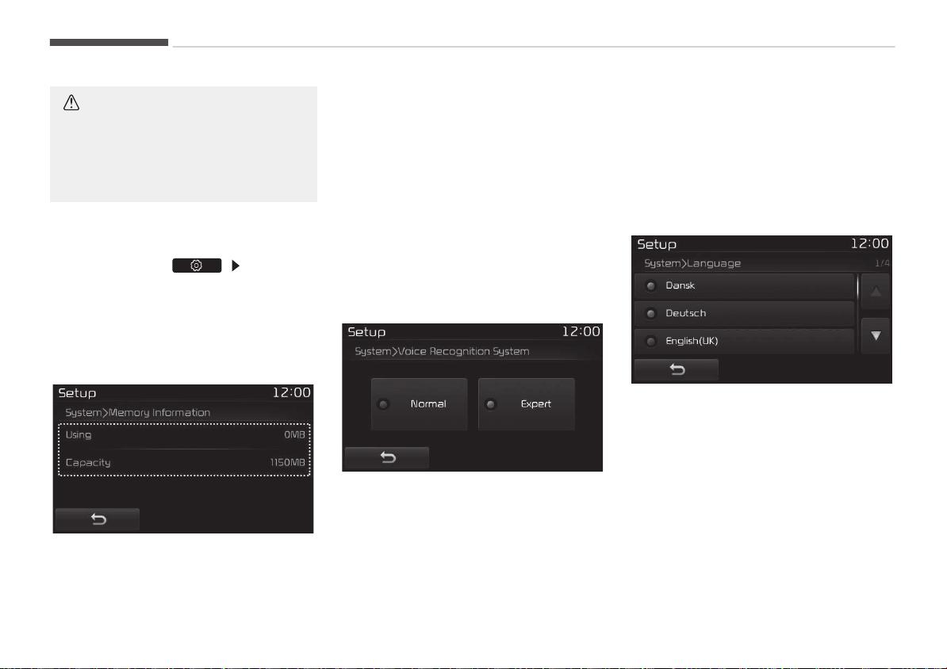The image size is (947, 669).
Task: Click 12:00 clock in Language screen
Action: coord(870,244)
